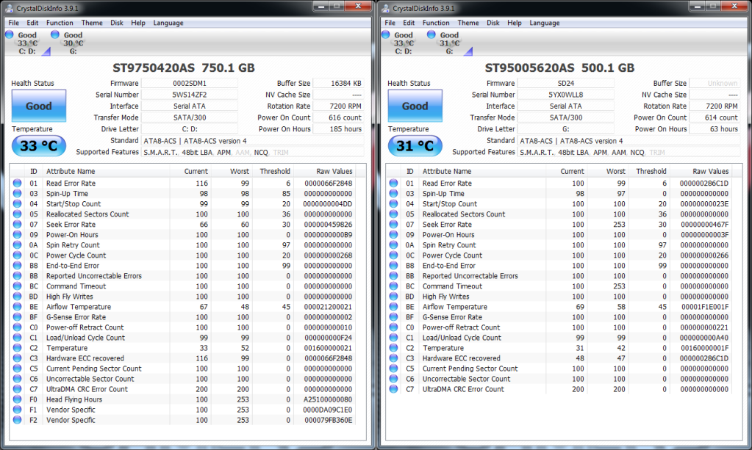The height and width of the screenshot is (450, 752).
Task: Click CrystalDiskInfo title bar icon, 750.1 GB window
Action: click(9, 8)
